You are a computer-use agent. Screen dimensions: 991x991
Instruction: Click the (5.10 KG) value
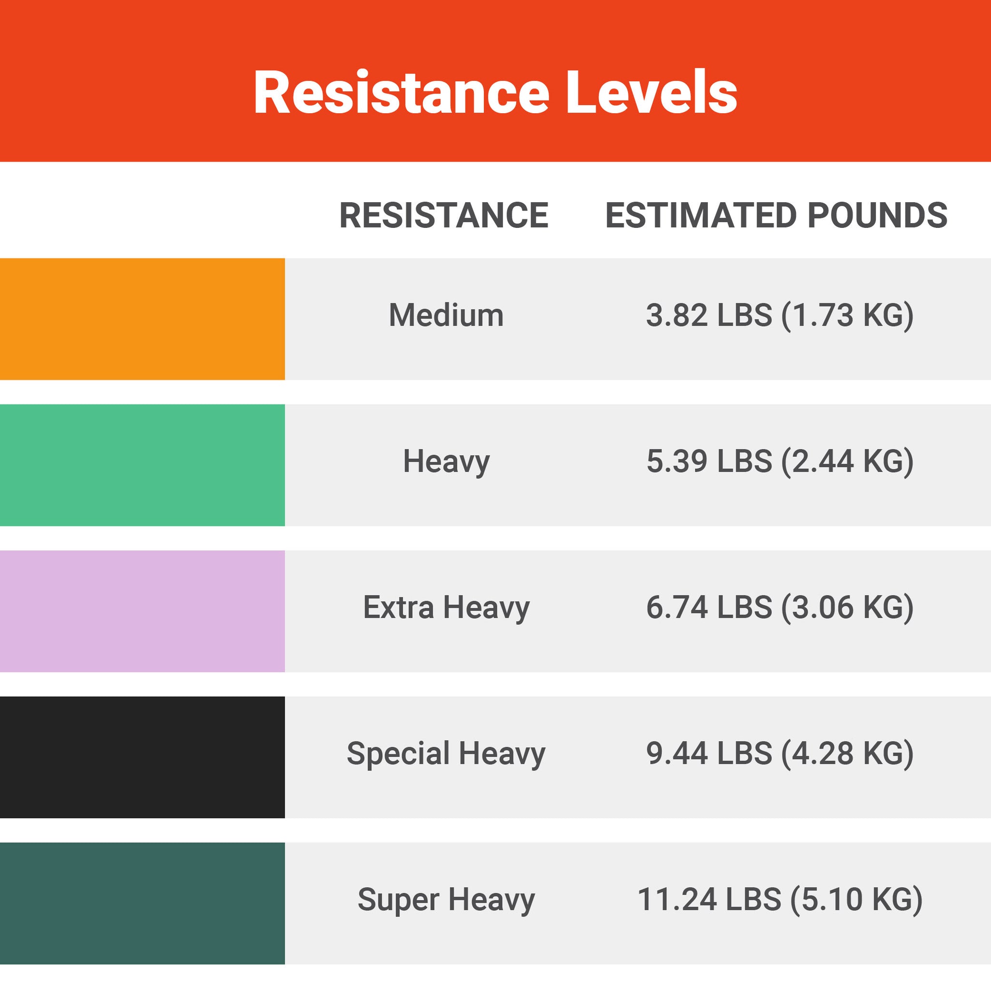856,900
